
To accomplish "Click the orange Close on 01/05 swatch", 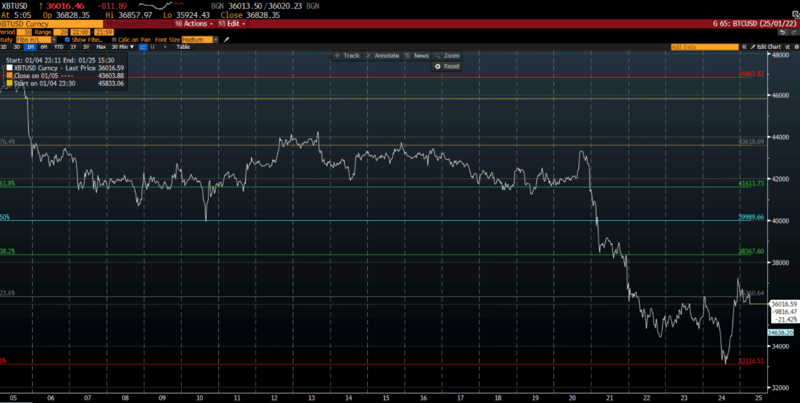I will point(10,75).
